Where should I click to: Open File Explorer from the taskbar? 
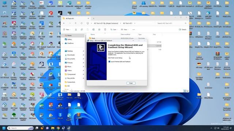pos(53,128)
